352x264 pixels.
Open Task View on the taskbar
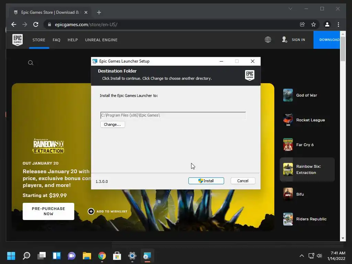(42, 256)
